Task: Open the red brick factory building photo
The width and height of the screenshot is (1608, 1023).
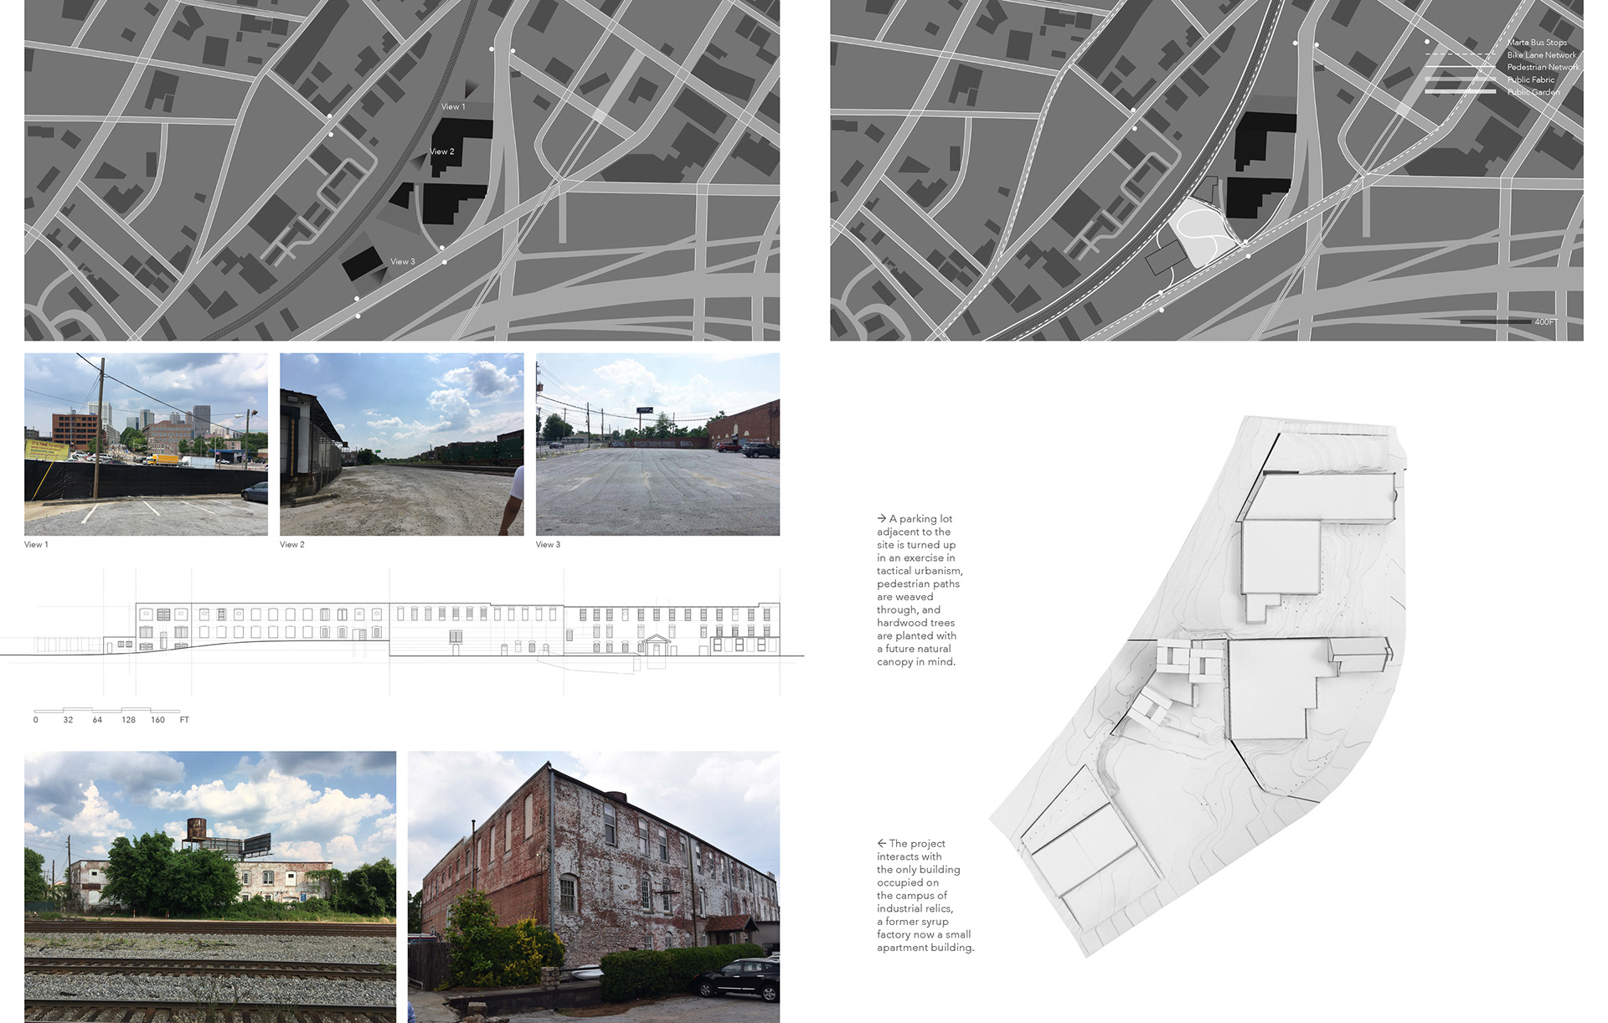Action: (593, 886)
